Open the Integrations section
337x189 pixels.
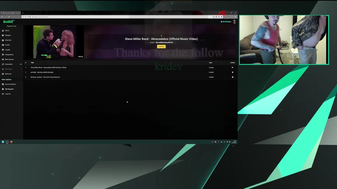tap(9, 55)
